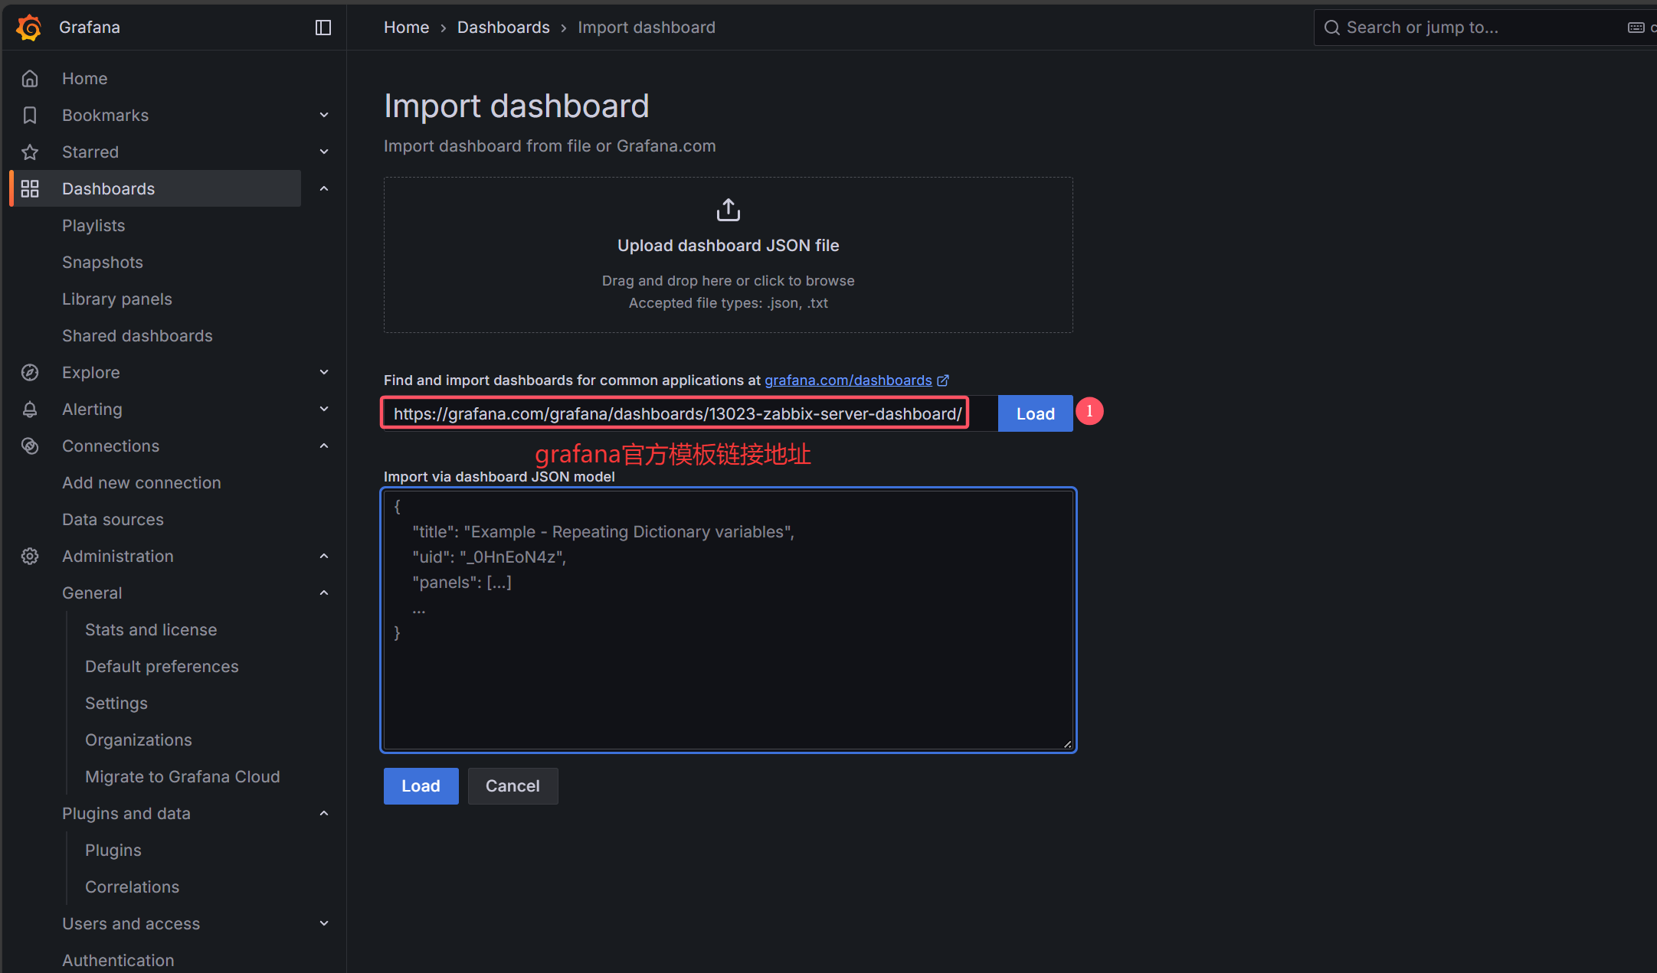
Task: Open Organizations page
Action: 139,740
